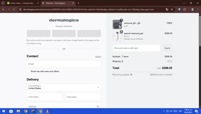
Task: Open first Chrome icon on taskbar
Action: coord(25,111)
